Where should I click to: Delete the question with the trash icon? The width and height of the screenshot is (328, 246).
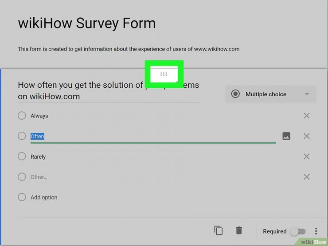coord(239,230)
